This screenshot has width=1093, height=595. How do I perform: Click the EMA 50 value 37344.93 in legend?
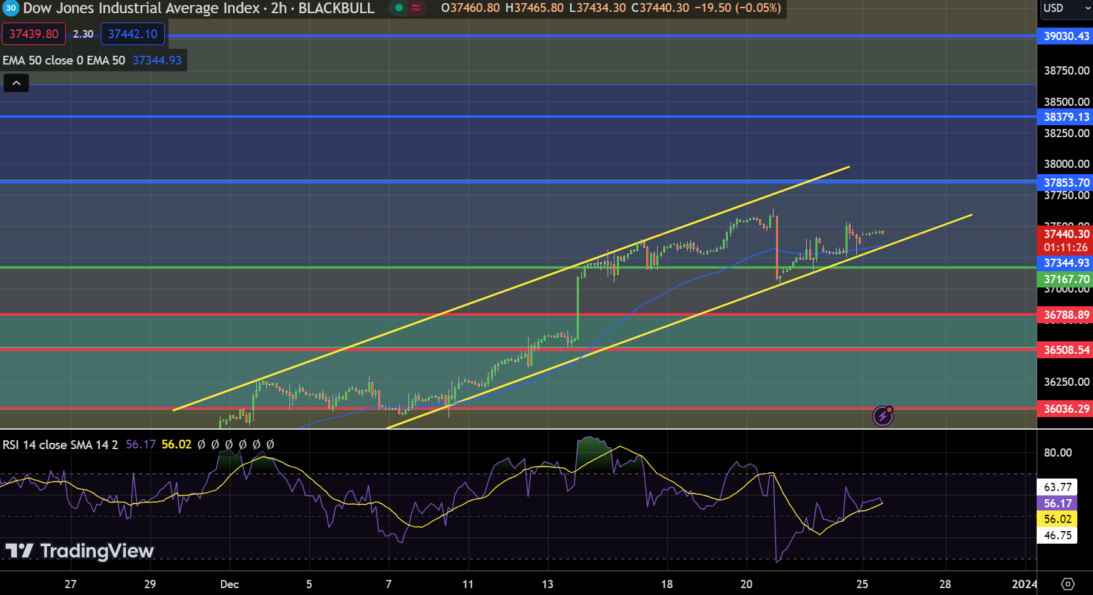(157, 60)
